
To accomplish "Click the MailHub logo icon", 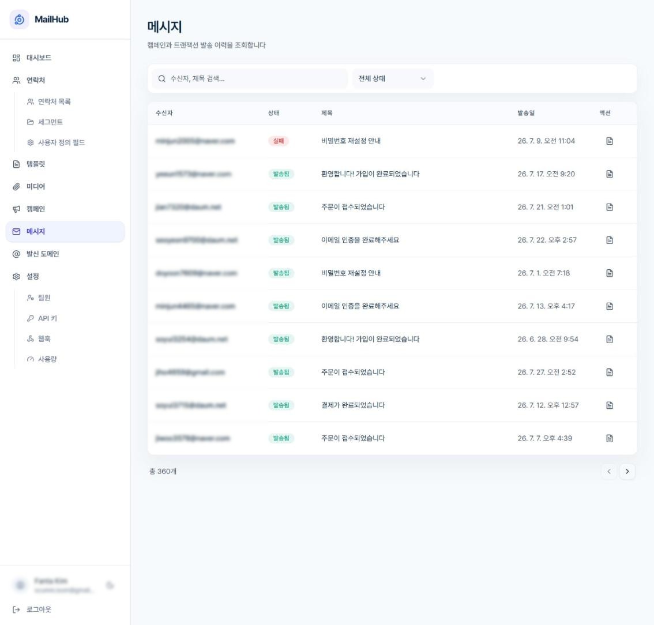I will click(19, 19).
